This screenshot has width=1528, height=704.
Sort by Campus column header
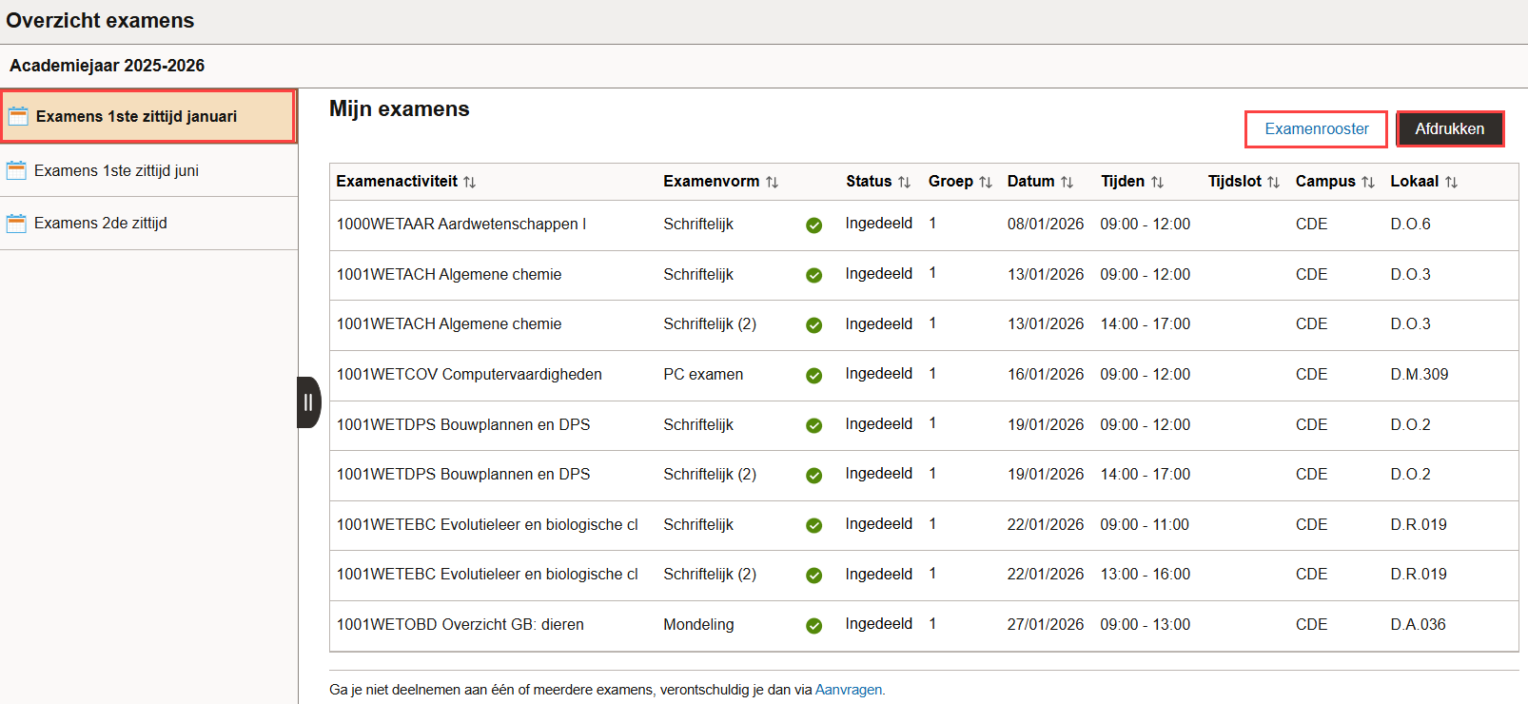pyautogui.click(x=1324, y=182)
